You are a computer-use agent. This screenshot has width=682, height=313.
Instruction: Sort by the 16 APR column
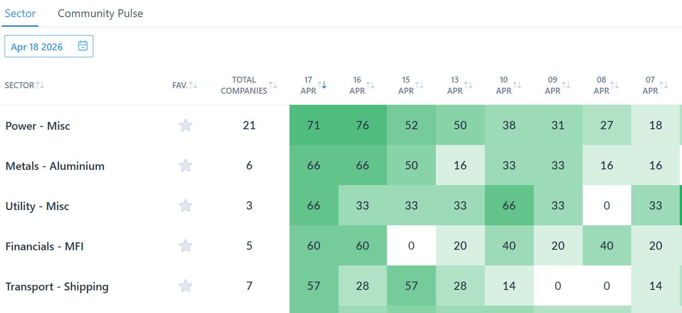click(370, 85)
